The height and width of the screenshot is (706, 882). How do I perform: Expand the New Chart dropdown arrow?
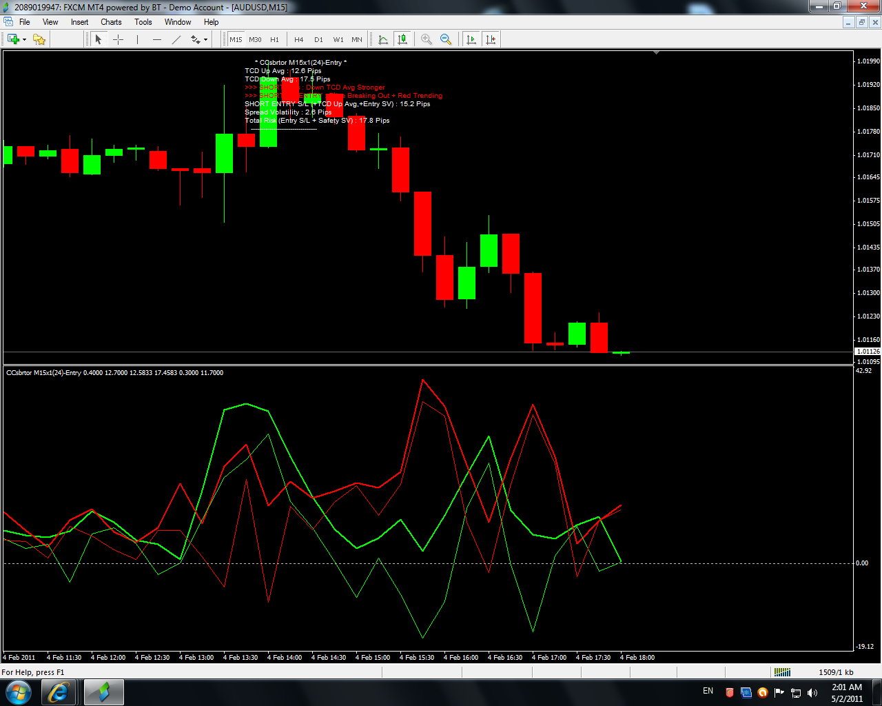(24, 39)
